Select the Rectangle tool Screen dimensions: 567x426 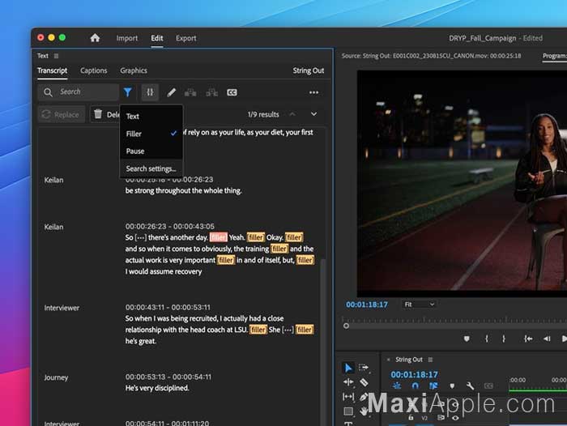348,411
